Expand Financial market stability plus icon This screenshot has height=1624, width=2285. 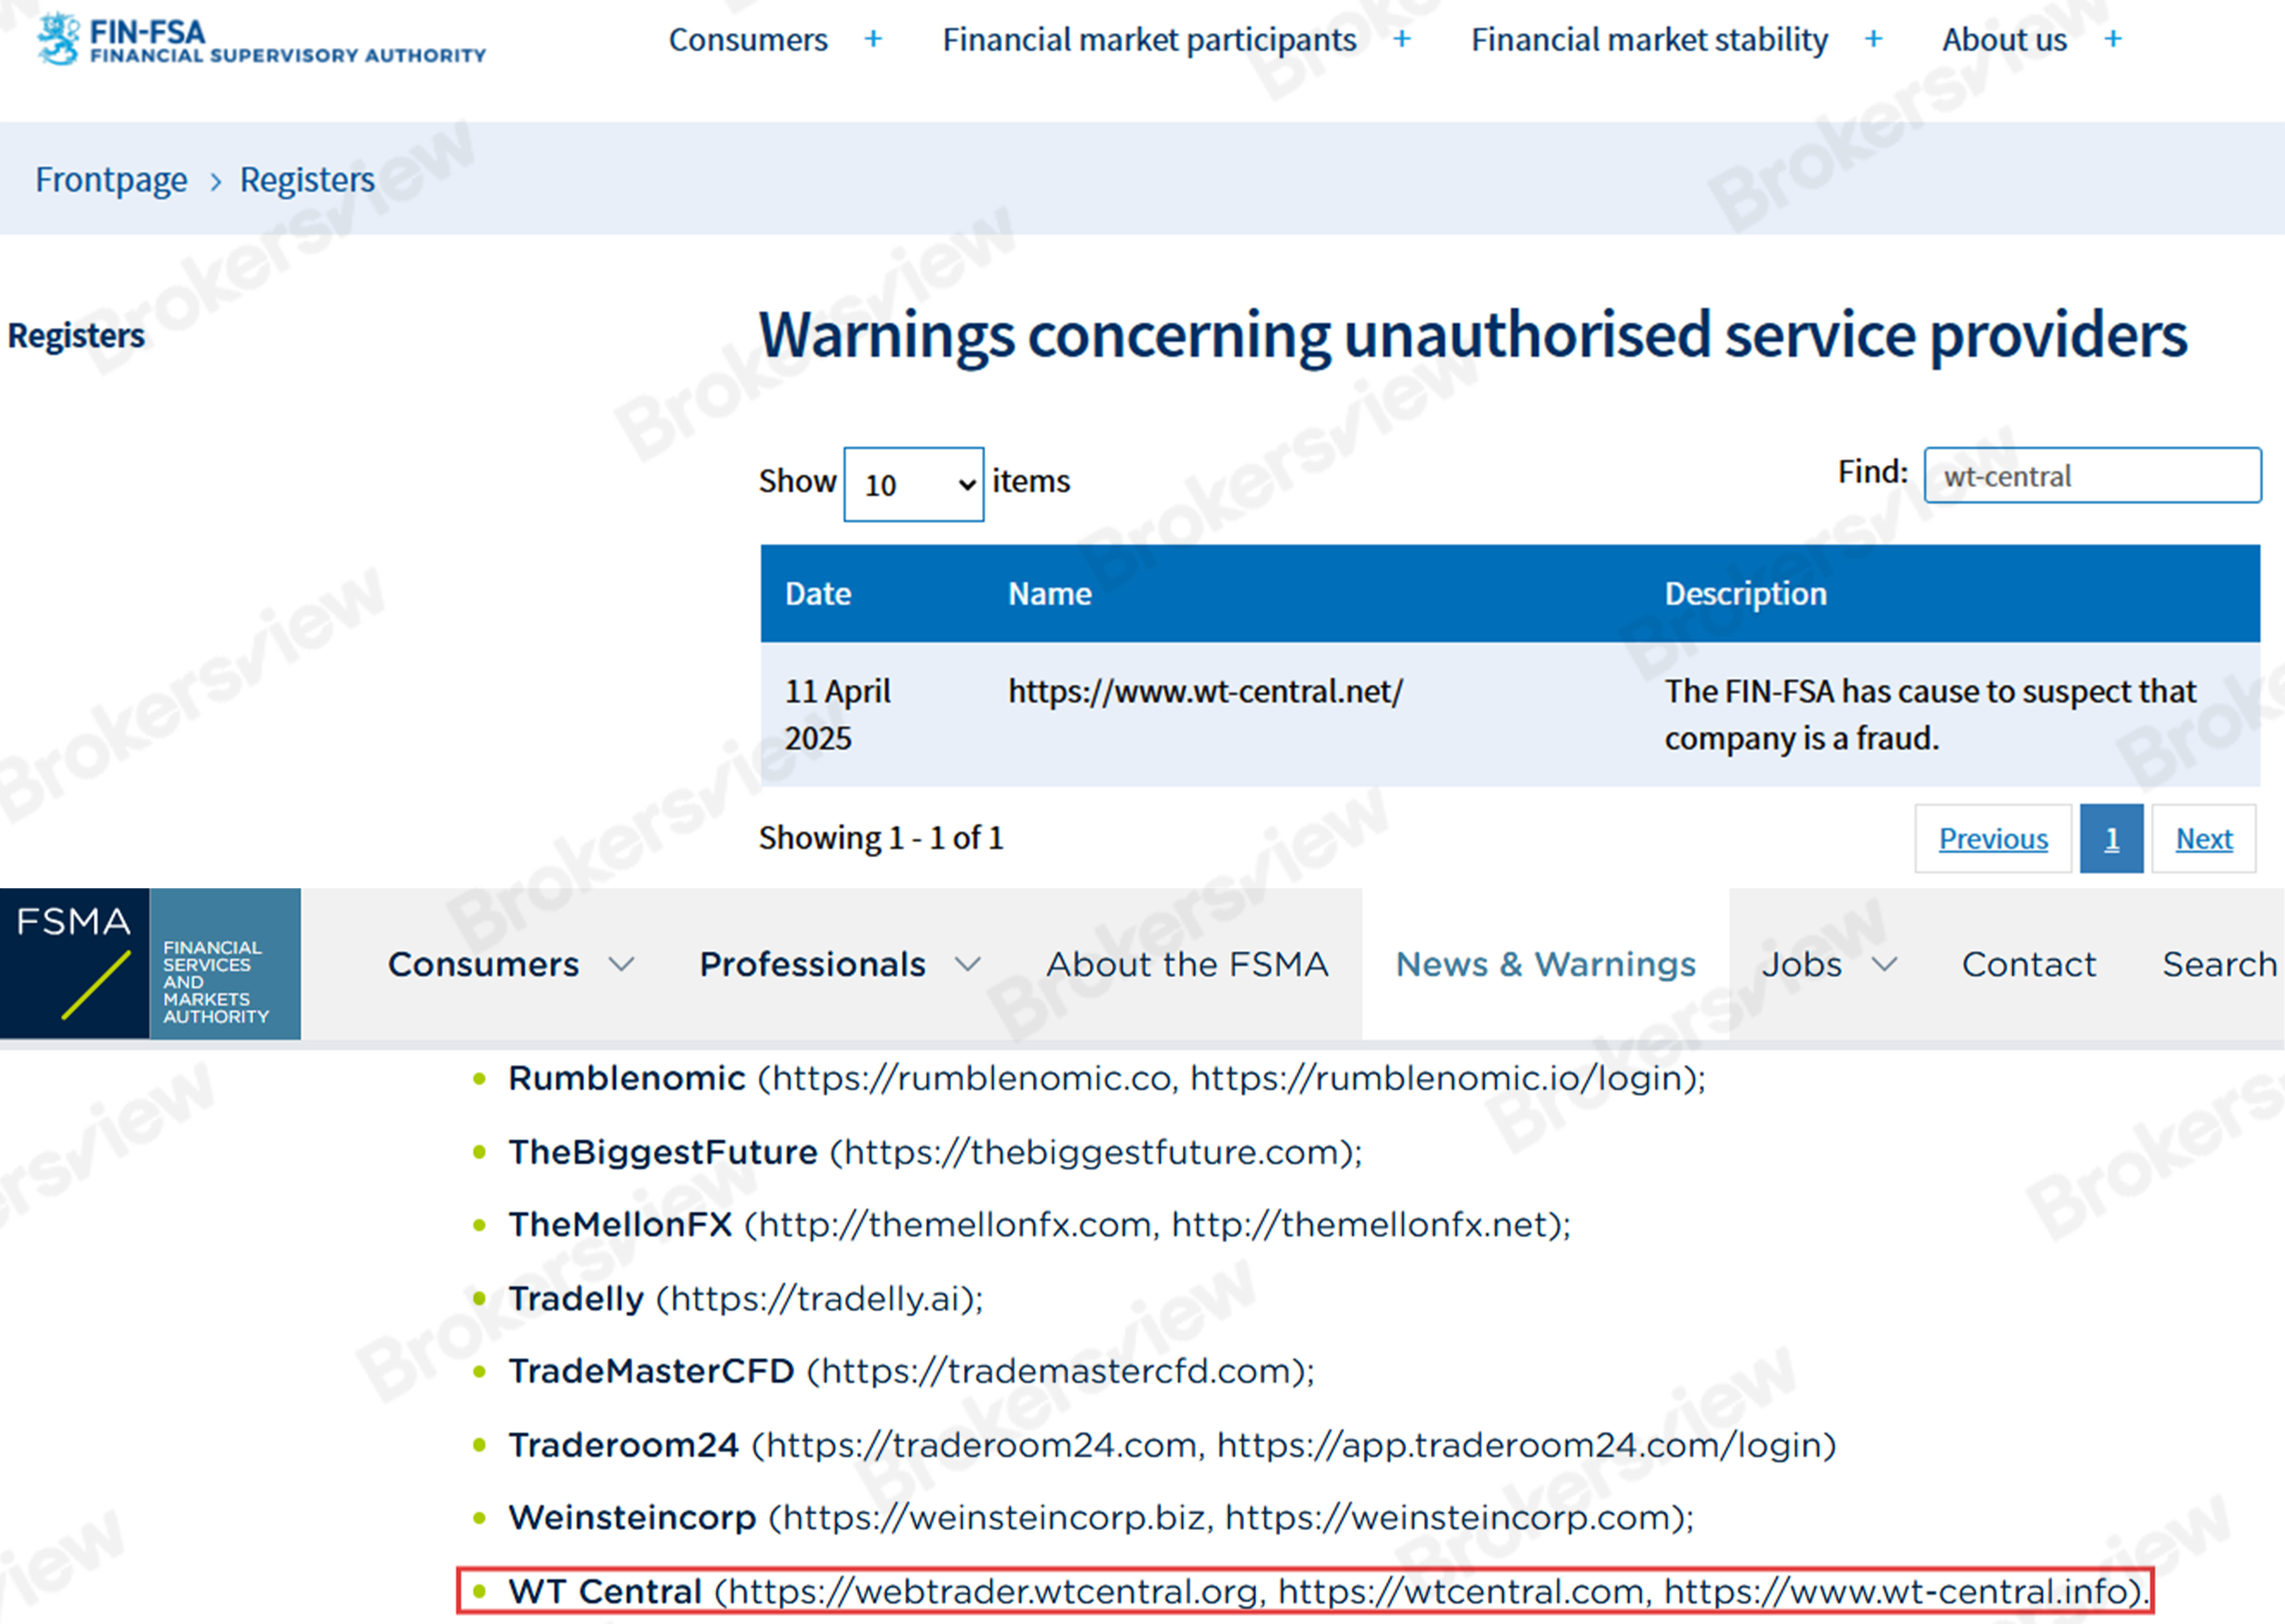[x=1873, y=39]
